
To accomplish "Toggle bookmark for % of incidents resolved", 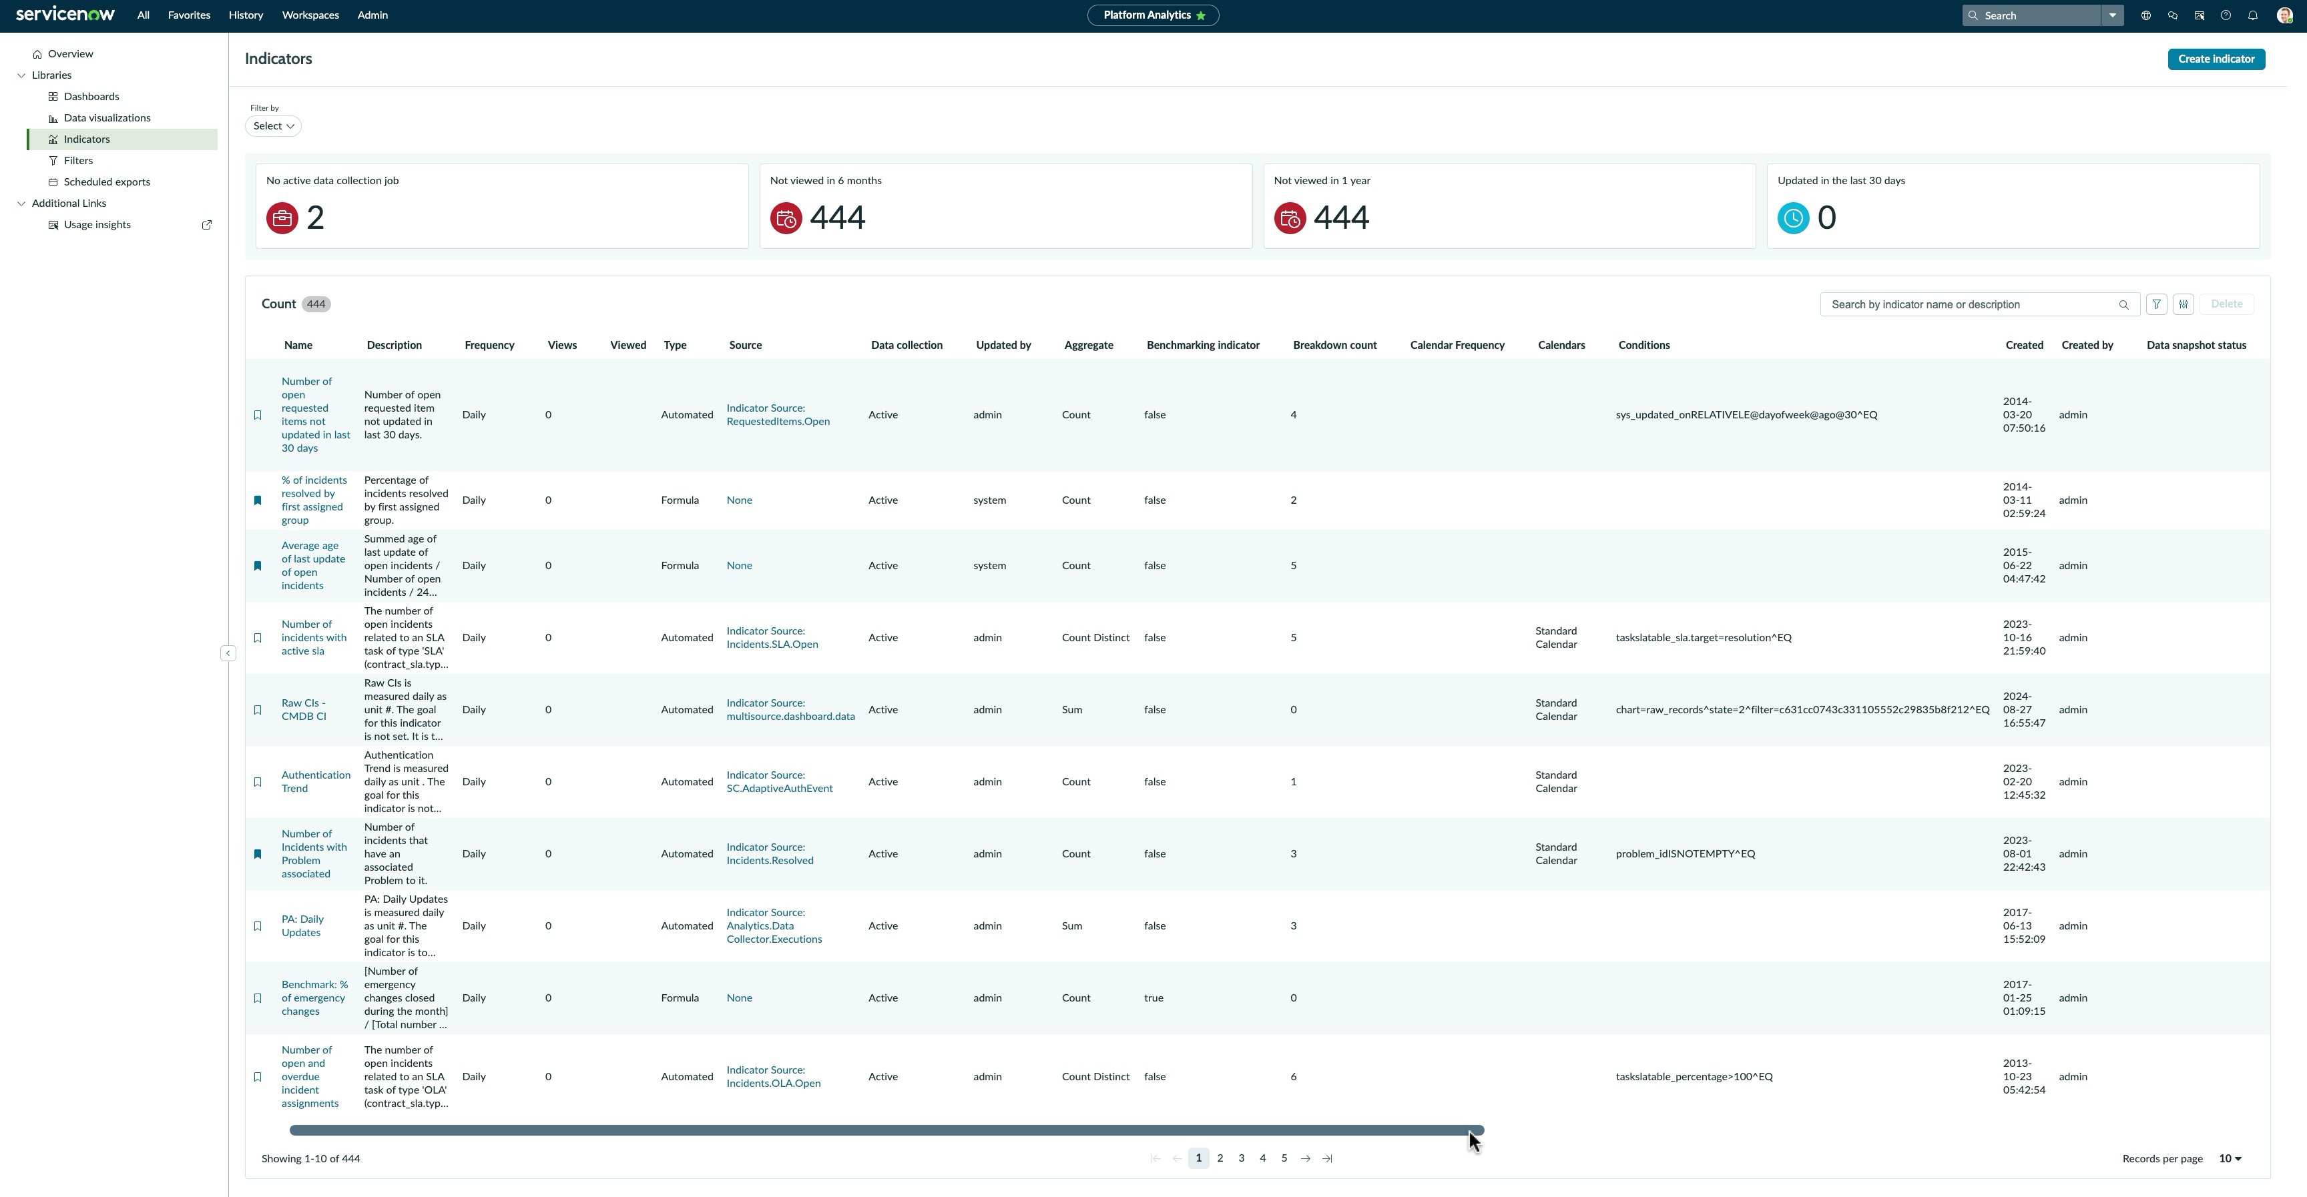I will pyautogui.click(x=258, y=500).
